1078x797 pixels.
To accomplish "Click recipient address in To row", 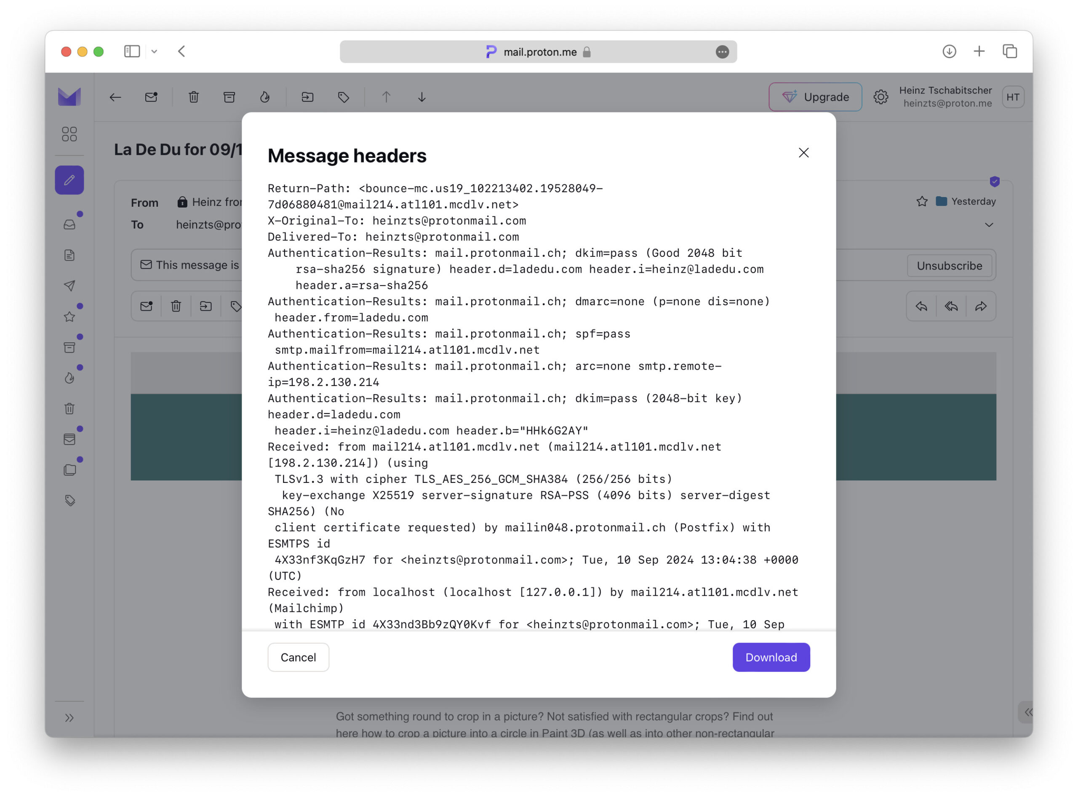I will [208, 224].
